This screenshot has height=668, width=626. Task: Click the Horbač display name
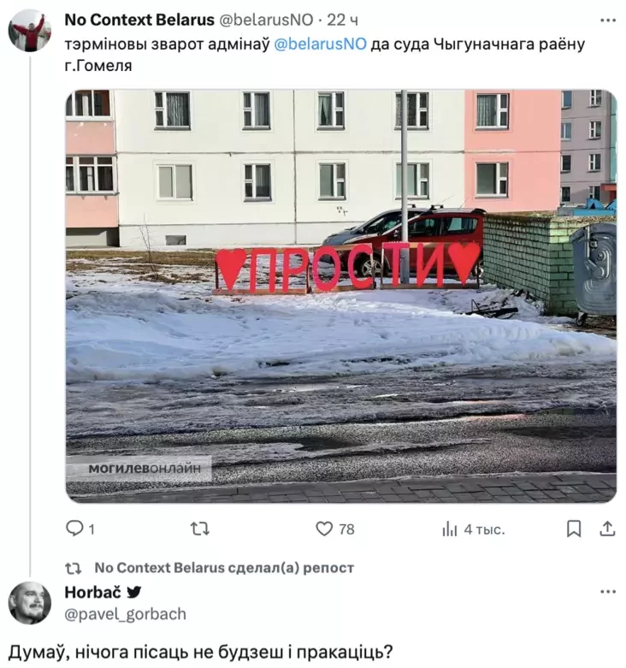93,592
